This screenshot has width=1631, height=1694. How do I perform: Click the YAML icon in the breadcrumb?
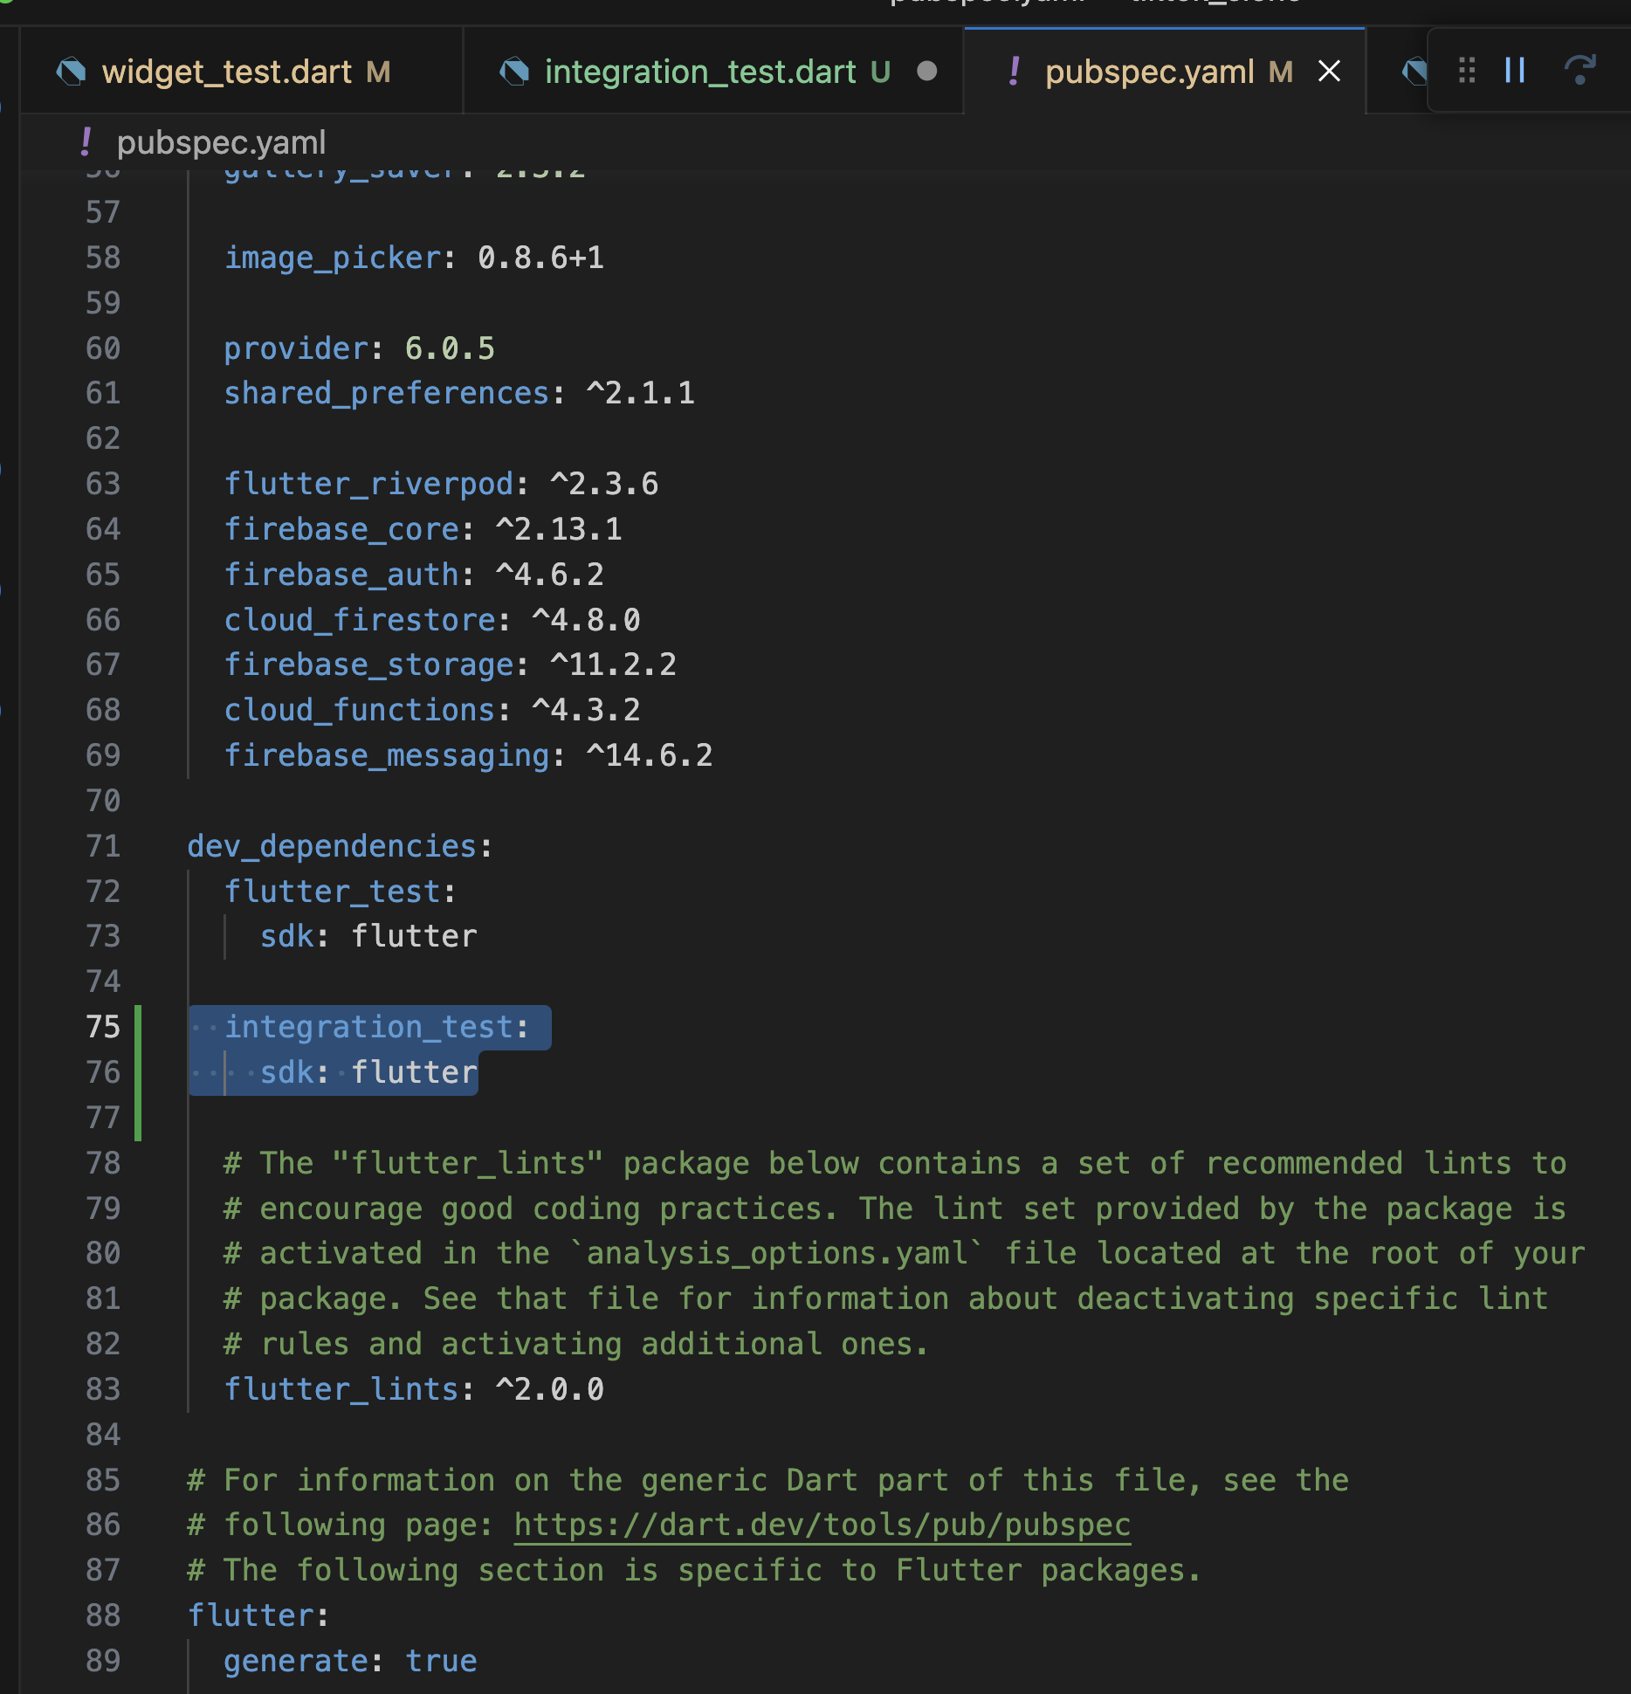coord(86,142)
